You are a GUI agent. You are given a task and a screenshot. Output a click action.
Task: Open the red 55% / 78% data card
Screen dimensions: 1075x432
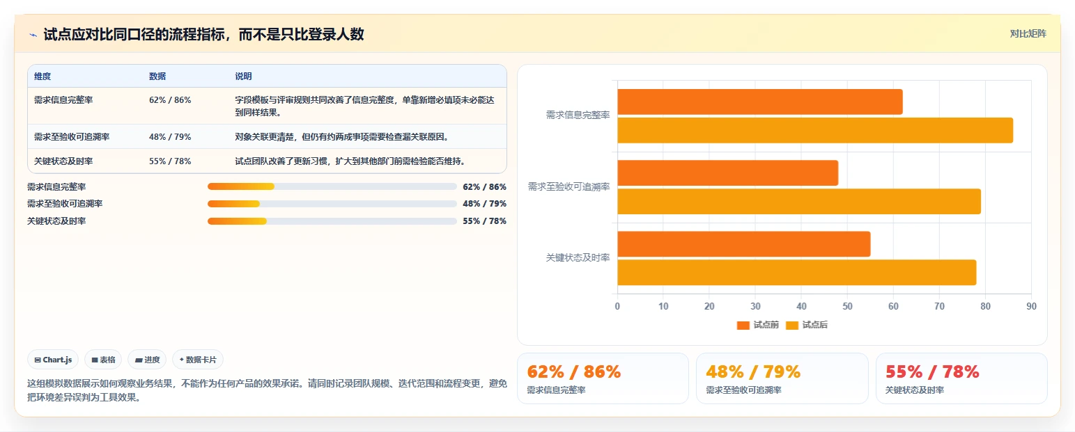tap(961, 378)
